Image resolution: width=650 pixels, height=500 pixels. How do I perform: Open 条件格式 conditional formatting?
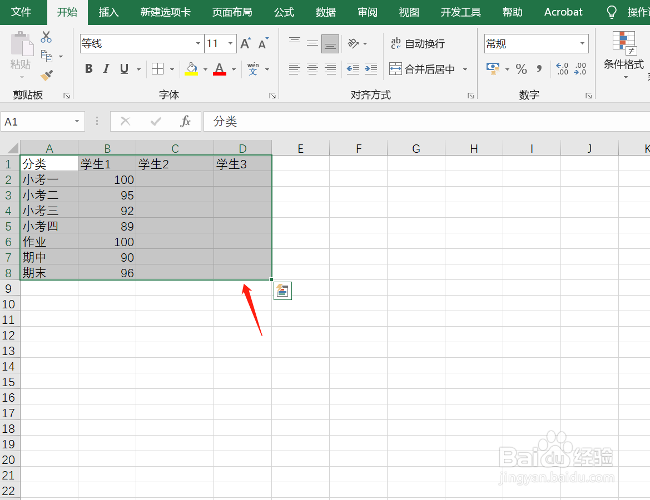(x=623, y=55)
